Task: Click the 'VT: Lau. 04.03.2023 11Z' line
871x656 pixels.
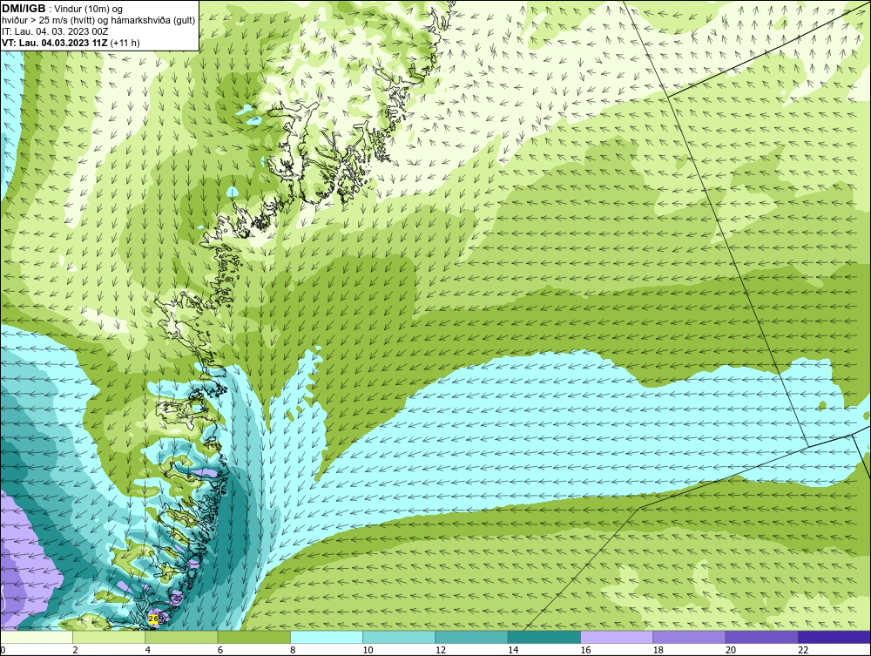Action: pos(55,43)
